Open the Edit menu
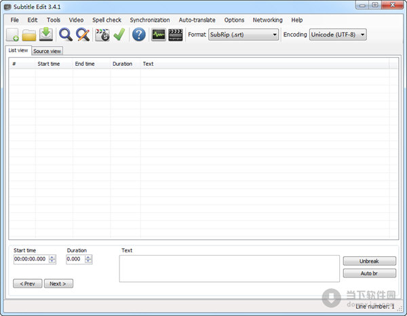 [x=33, y=20]
